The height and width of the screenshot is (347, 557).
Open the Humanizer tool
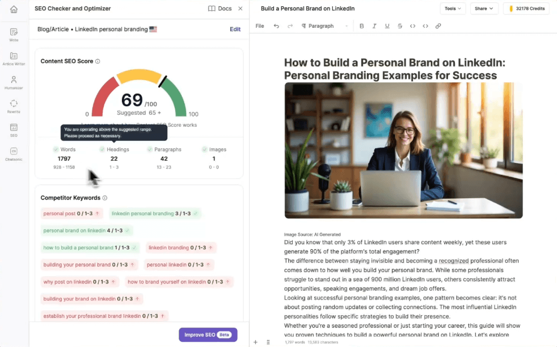(x=14, y=82)
